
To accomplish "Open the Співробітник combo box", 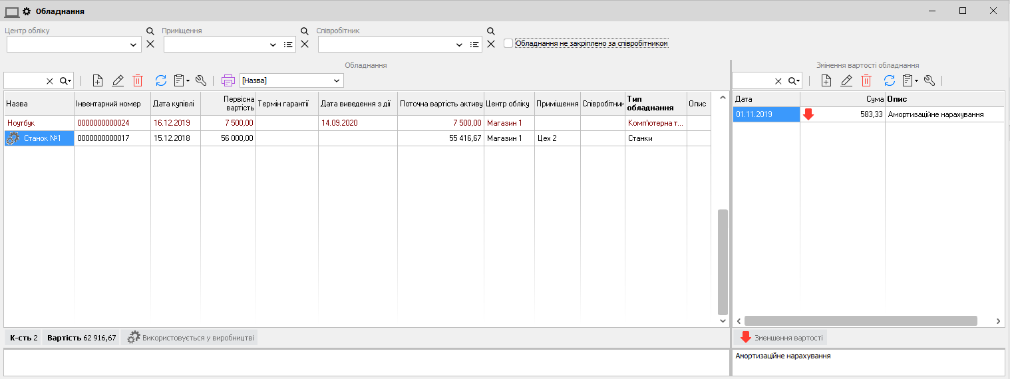I will tap(459, 45).
